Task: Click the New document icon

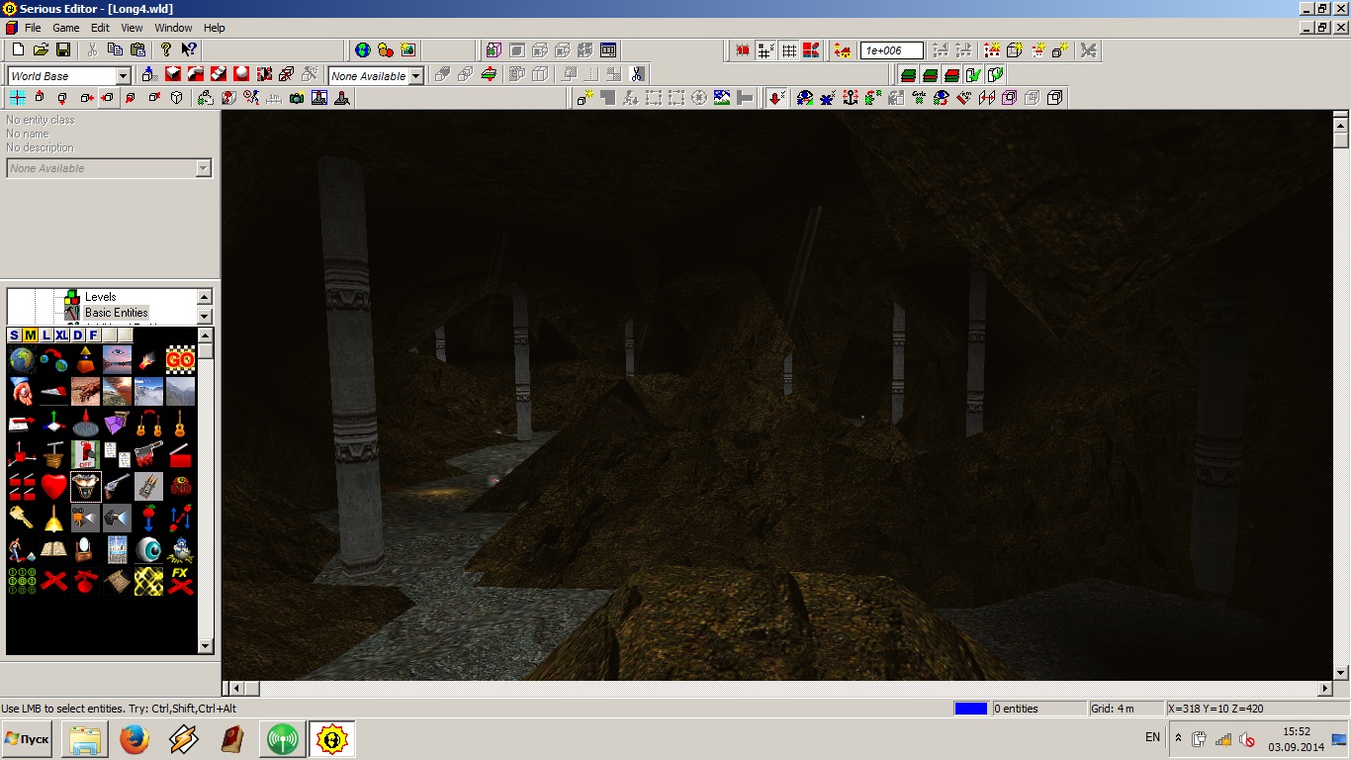Action: tap(18, 49)
